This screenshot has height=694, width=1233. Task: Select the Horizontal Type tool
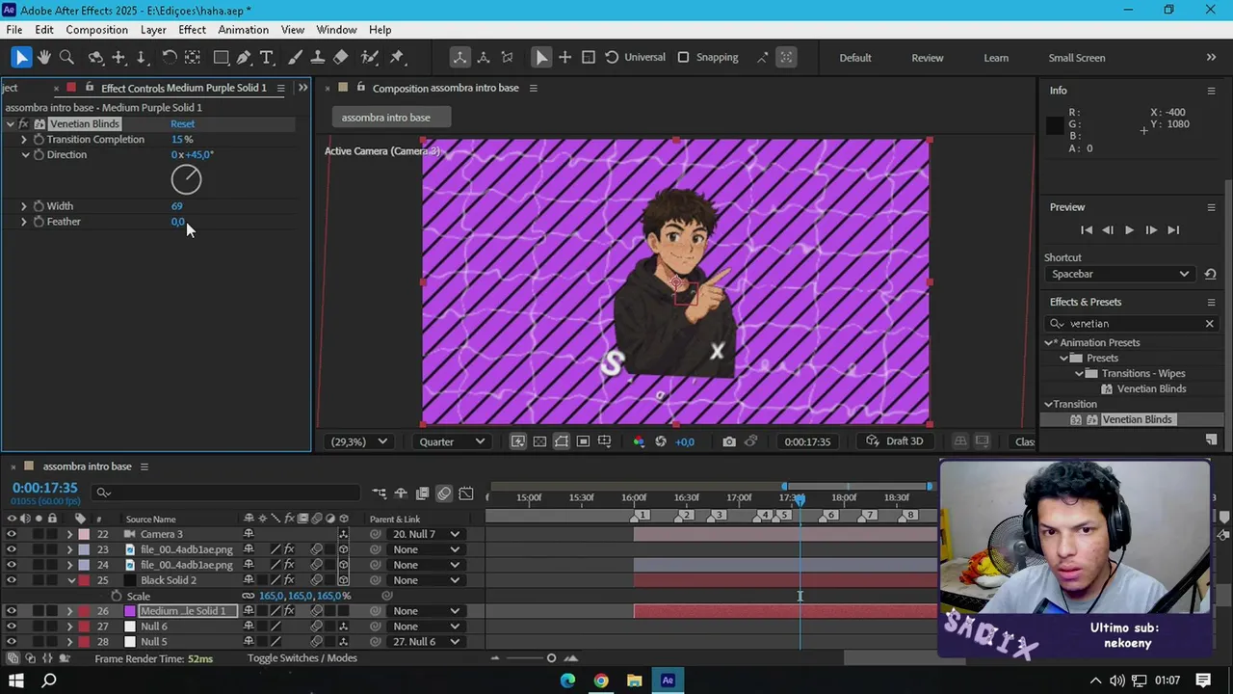pyautogui.click(x=267, y=58)
